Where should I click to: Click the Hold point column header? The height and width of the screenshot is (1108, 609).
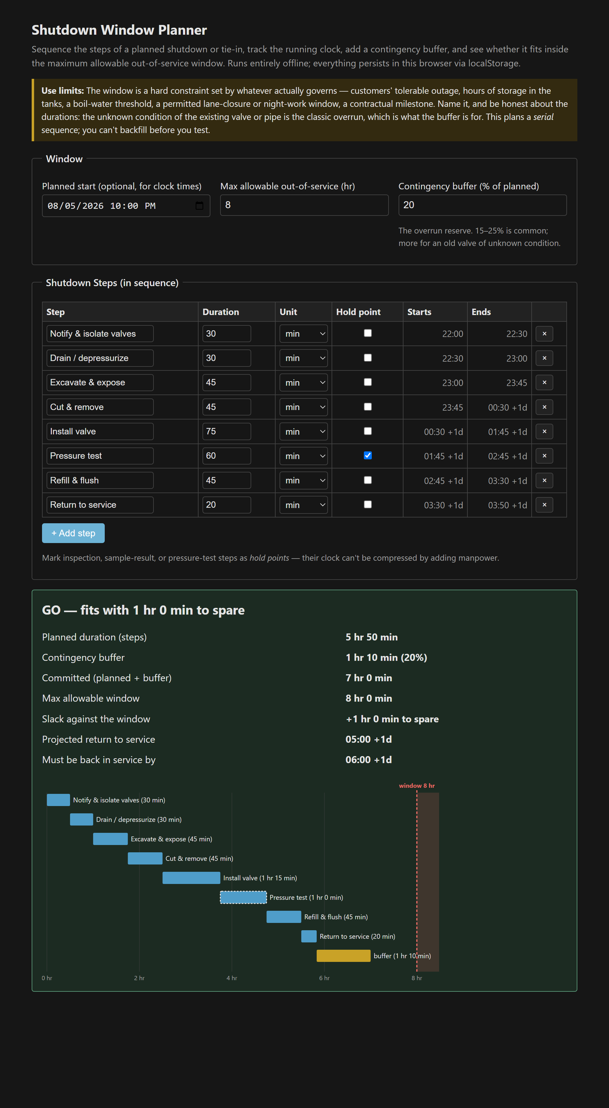(358, 312)
